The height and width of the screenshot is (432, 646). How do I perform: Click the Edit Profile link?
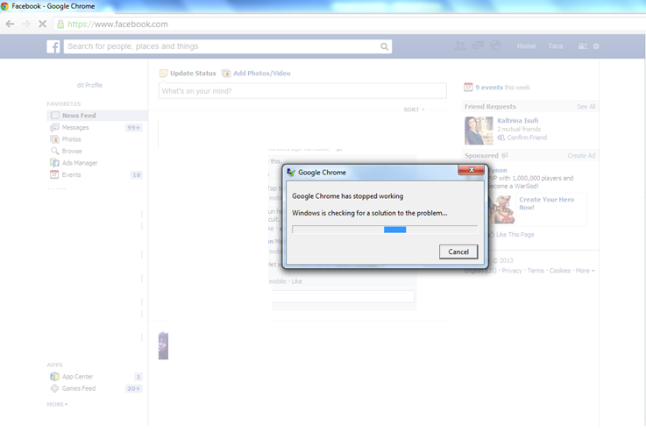[89, 85]
